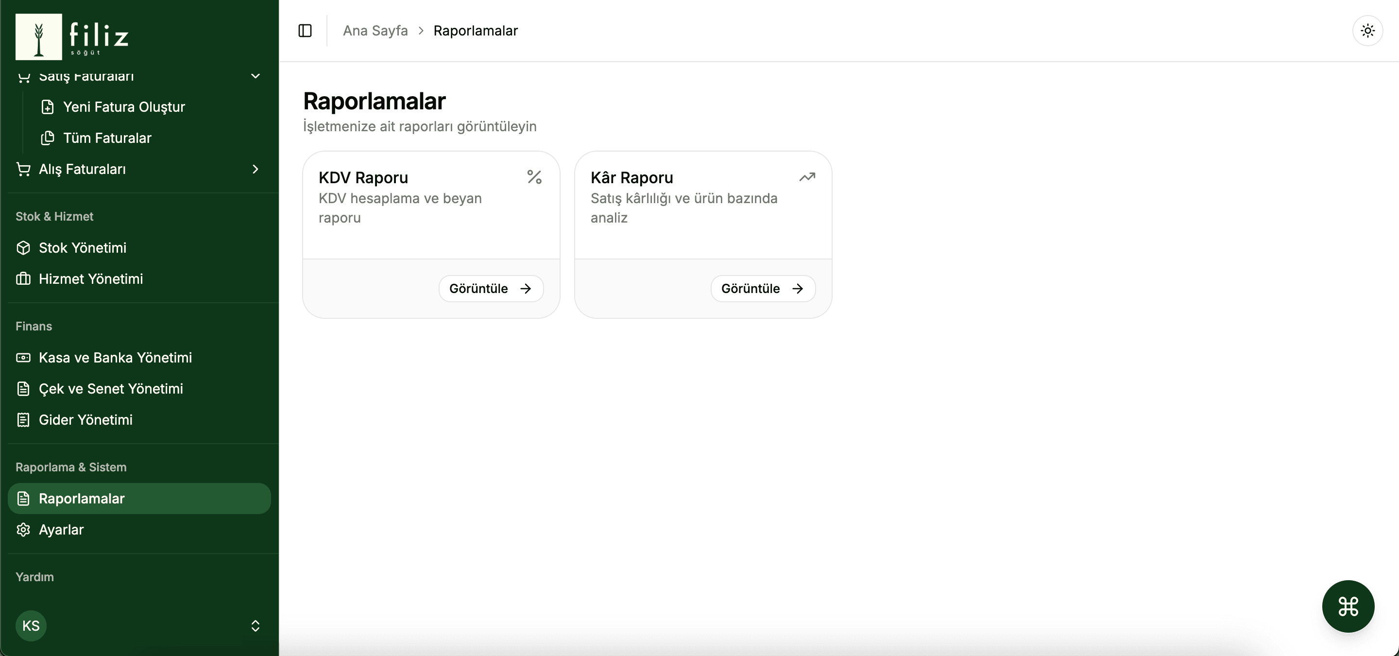Click the İşletmenize ait raporları görüntüleyin subtitle
The image size is (1399, 656).
pos(420,126)
